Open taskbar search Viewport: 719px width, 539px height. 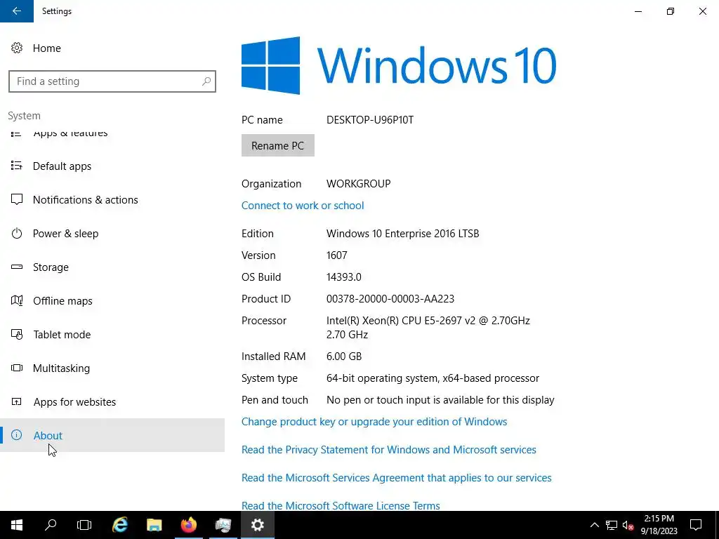point(51,525)
